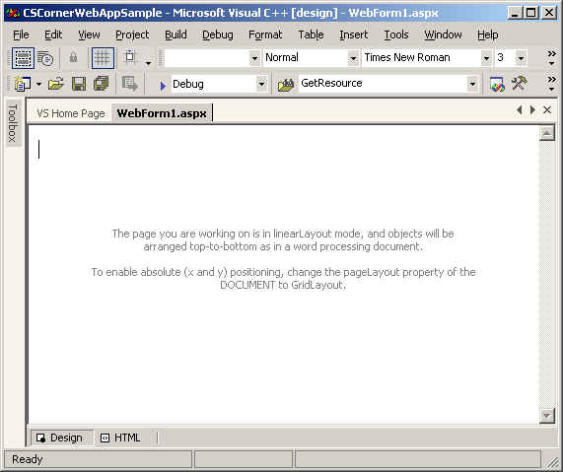Toggle Display Borders toolbar button

tap(23, 58)
